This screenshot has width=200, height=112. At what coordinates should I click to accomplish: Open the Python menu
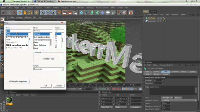[113, 8]
